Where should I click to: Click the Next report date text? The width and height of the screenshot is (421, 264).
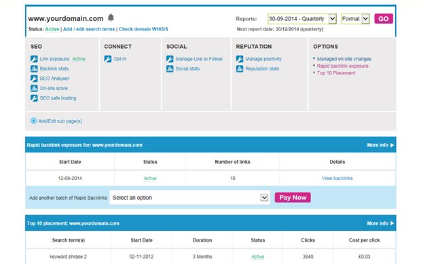coord(280,29)
